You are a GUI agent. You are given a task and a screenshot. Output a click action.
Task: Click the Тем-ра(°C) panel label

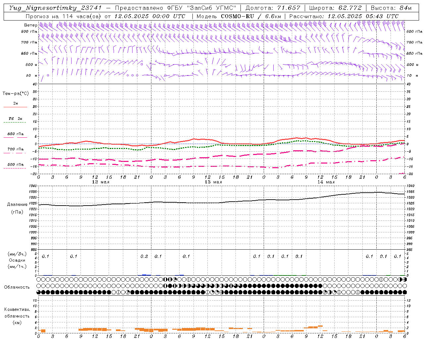click(16, 94)
